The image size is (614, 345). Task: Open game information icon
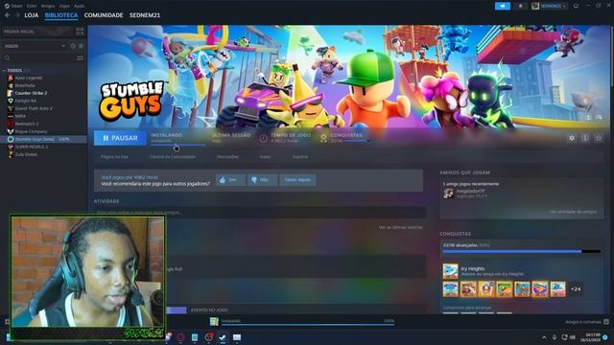pos(585,138)
